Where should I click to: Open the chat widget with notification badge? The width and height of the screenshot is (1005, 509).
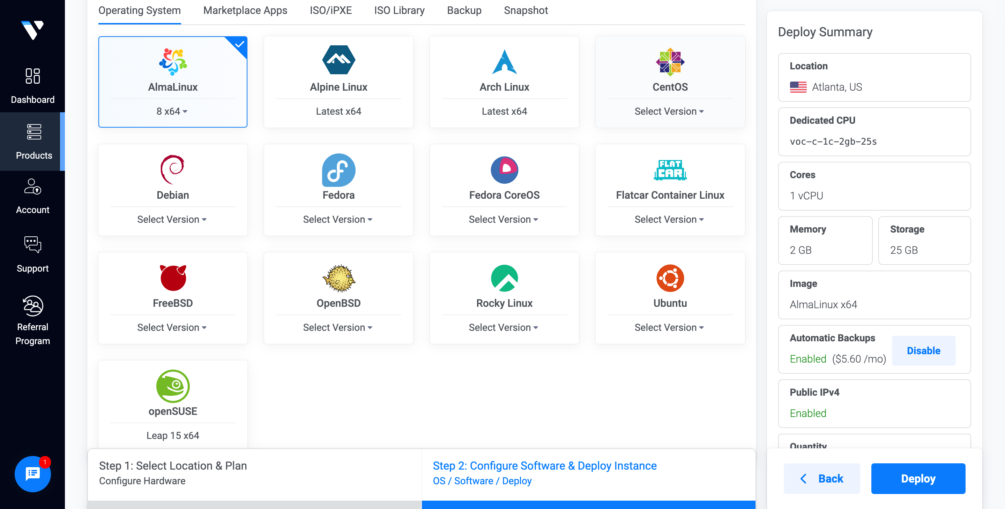pyautogui.click(x=33, y=474)
